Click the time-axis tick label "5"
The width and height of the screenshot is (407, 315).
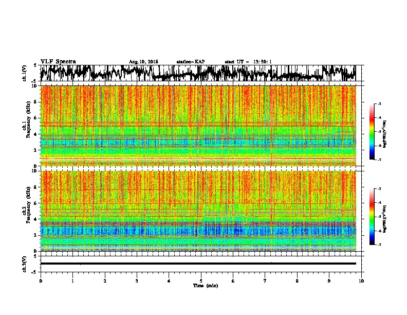[x=201, y=281]
